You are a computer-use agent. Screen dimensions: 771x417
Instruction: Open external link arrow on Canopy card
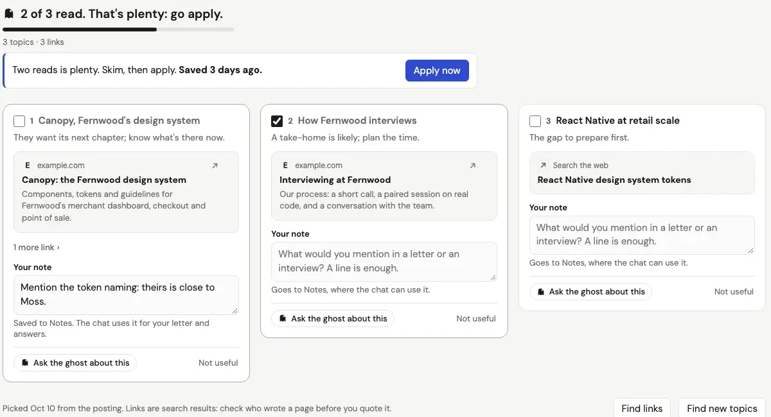(x=215, y=166)
